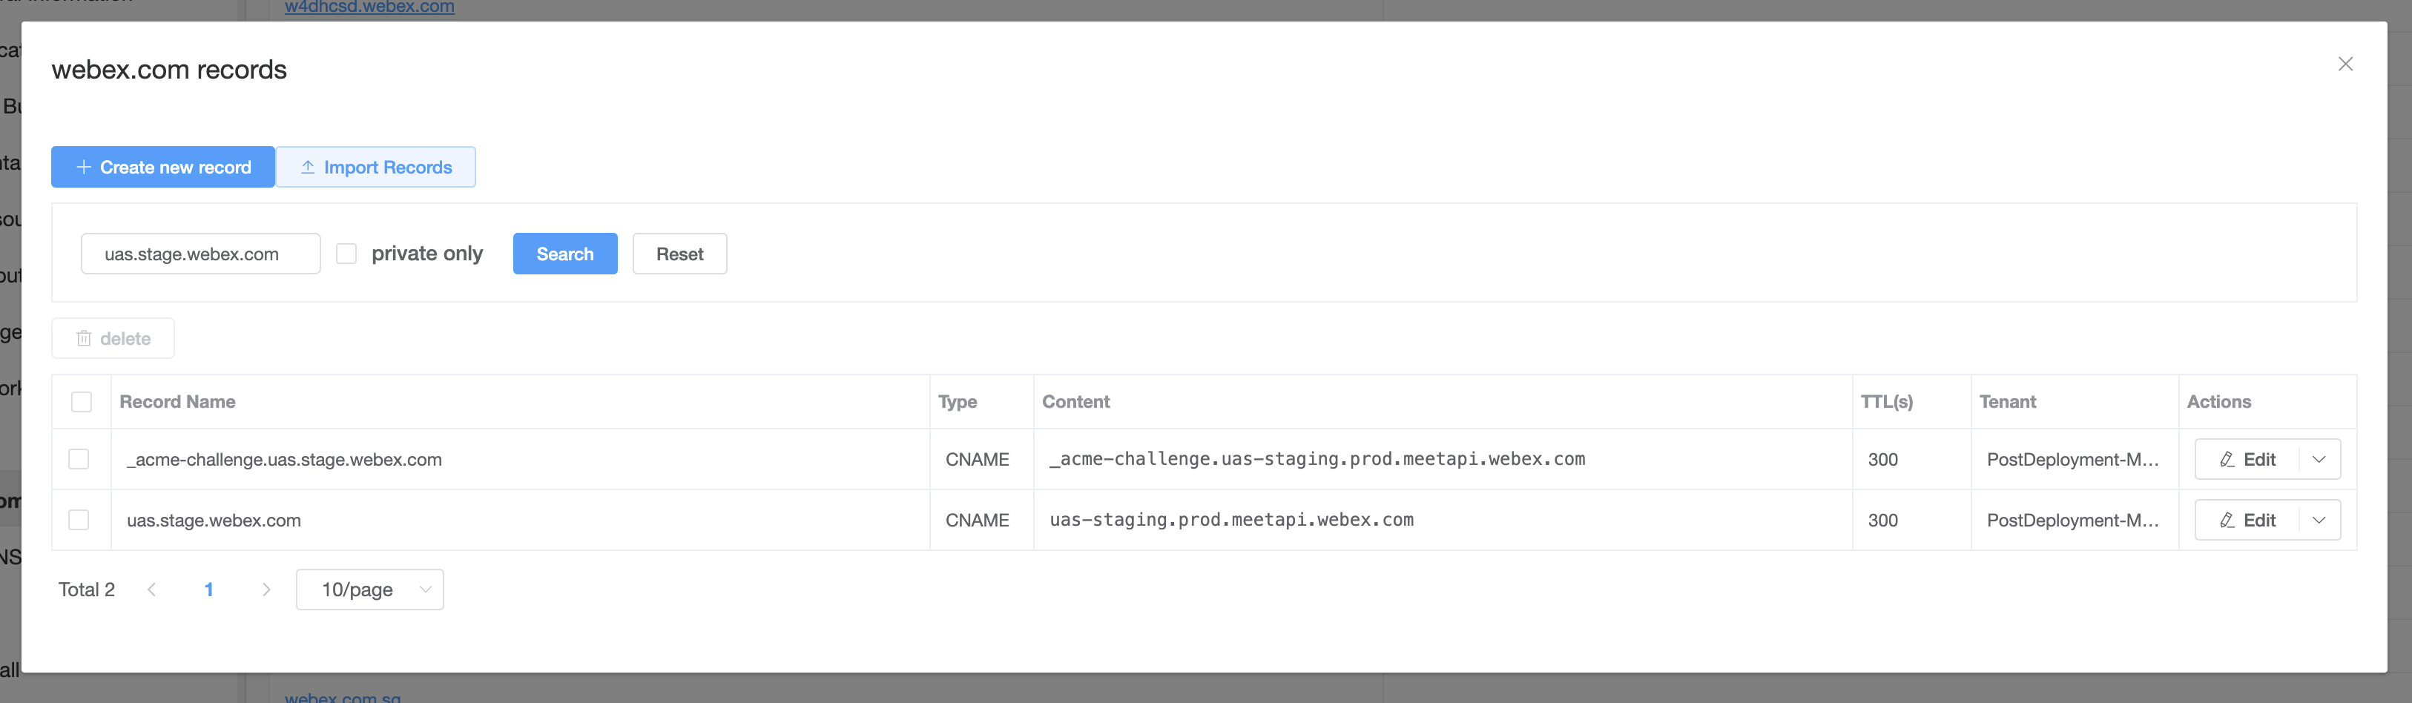Image resolution: width=2412 pixels, height=703 pixels.
Task: Open Import Records upload
Action: coord(375,167)
